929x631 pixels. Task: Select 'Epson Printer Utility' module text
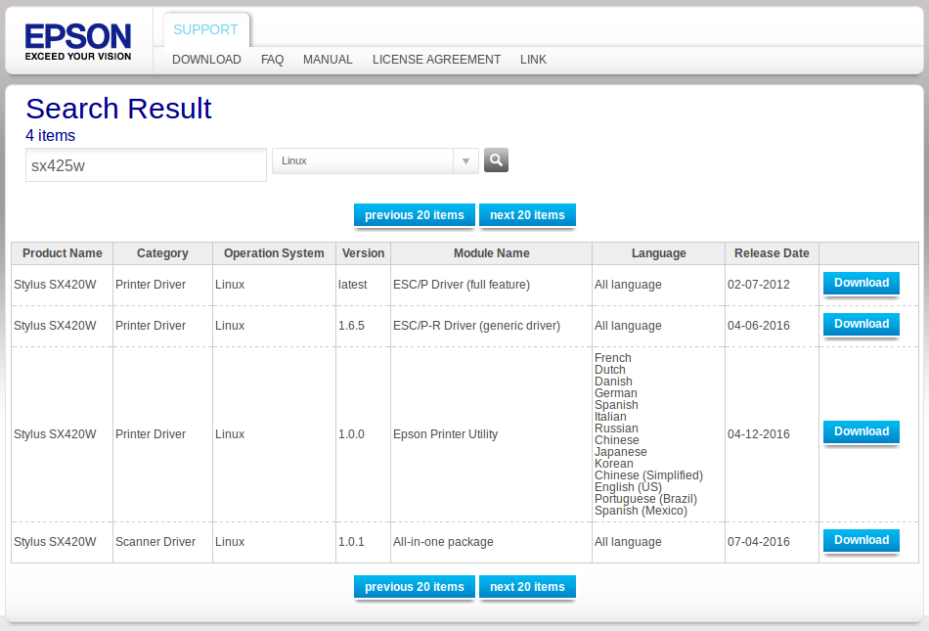(446, 434)
